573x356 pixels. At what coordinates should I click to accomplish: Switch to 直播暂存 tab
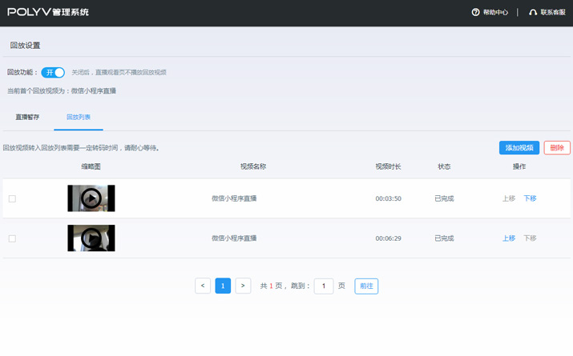coord(27,118)
